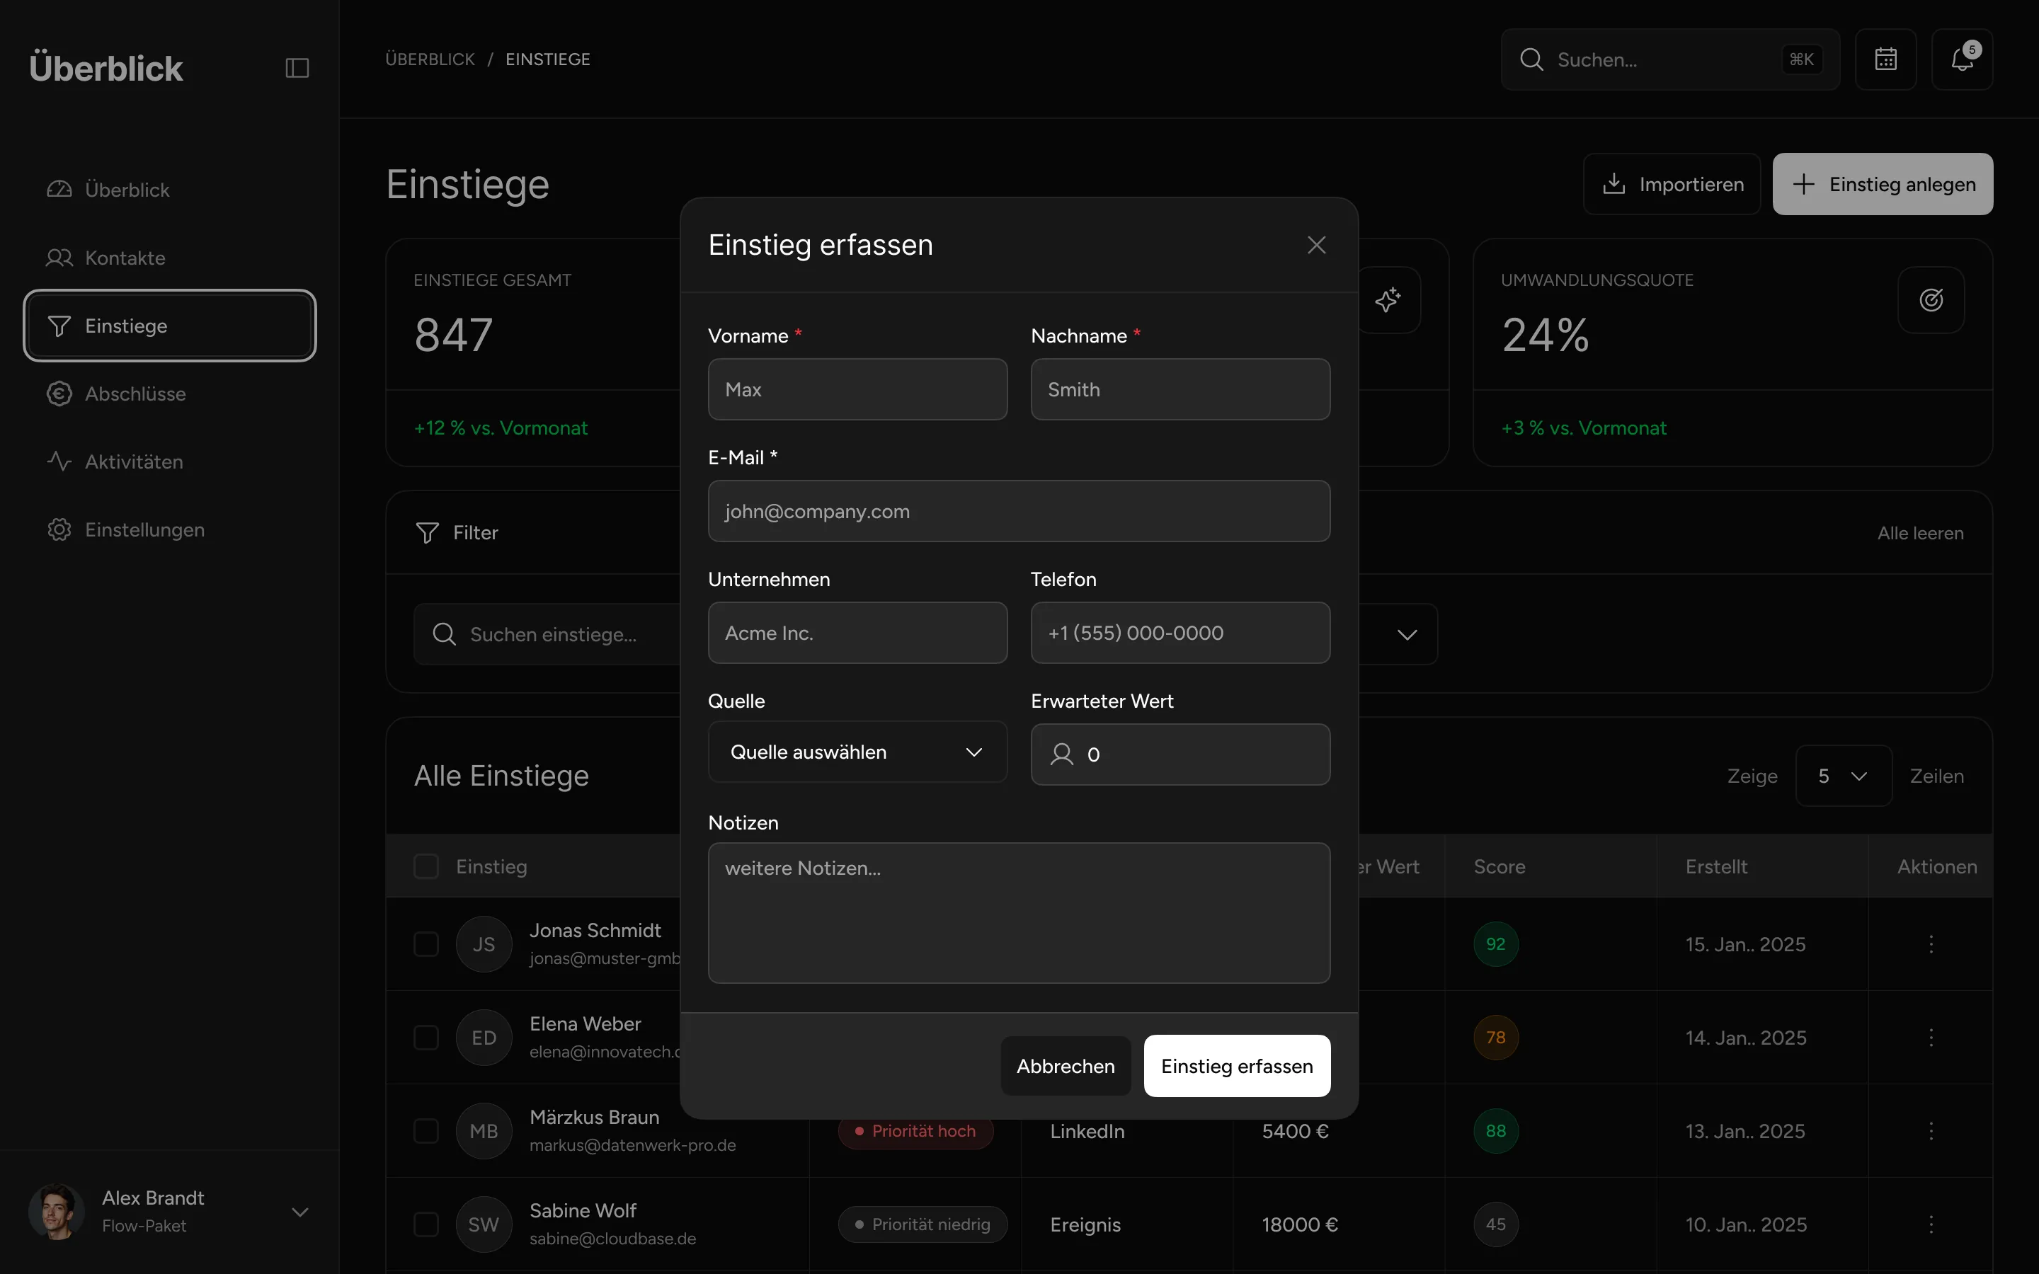This screenshot has width=2039, height=1274.
Task: Open notifications bell with badge 5
Action: tap(1963, 59)
